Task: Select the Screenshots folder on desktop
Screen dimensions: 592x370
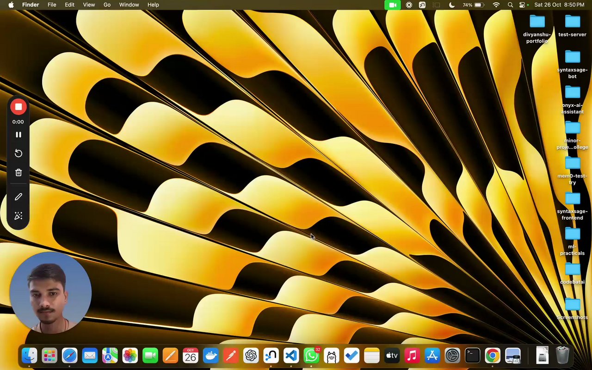Action: pyautogui.click(x=572, y=309)
